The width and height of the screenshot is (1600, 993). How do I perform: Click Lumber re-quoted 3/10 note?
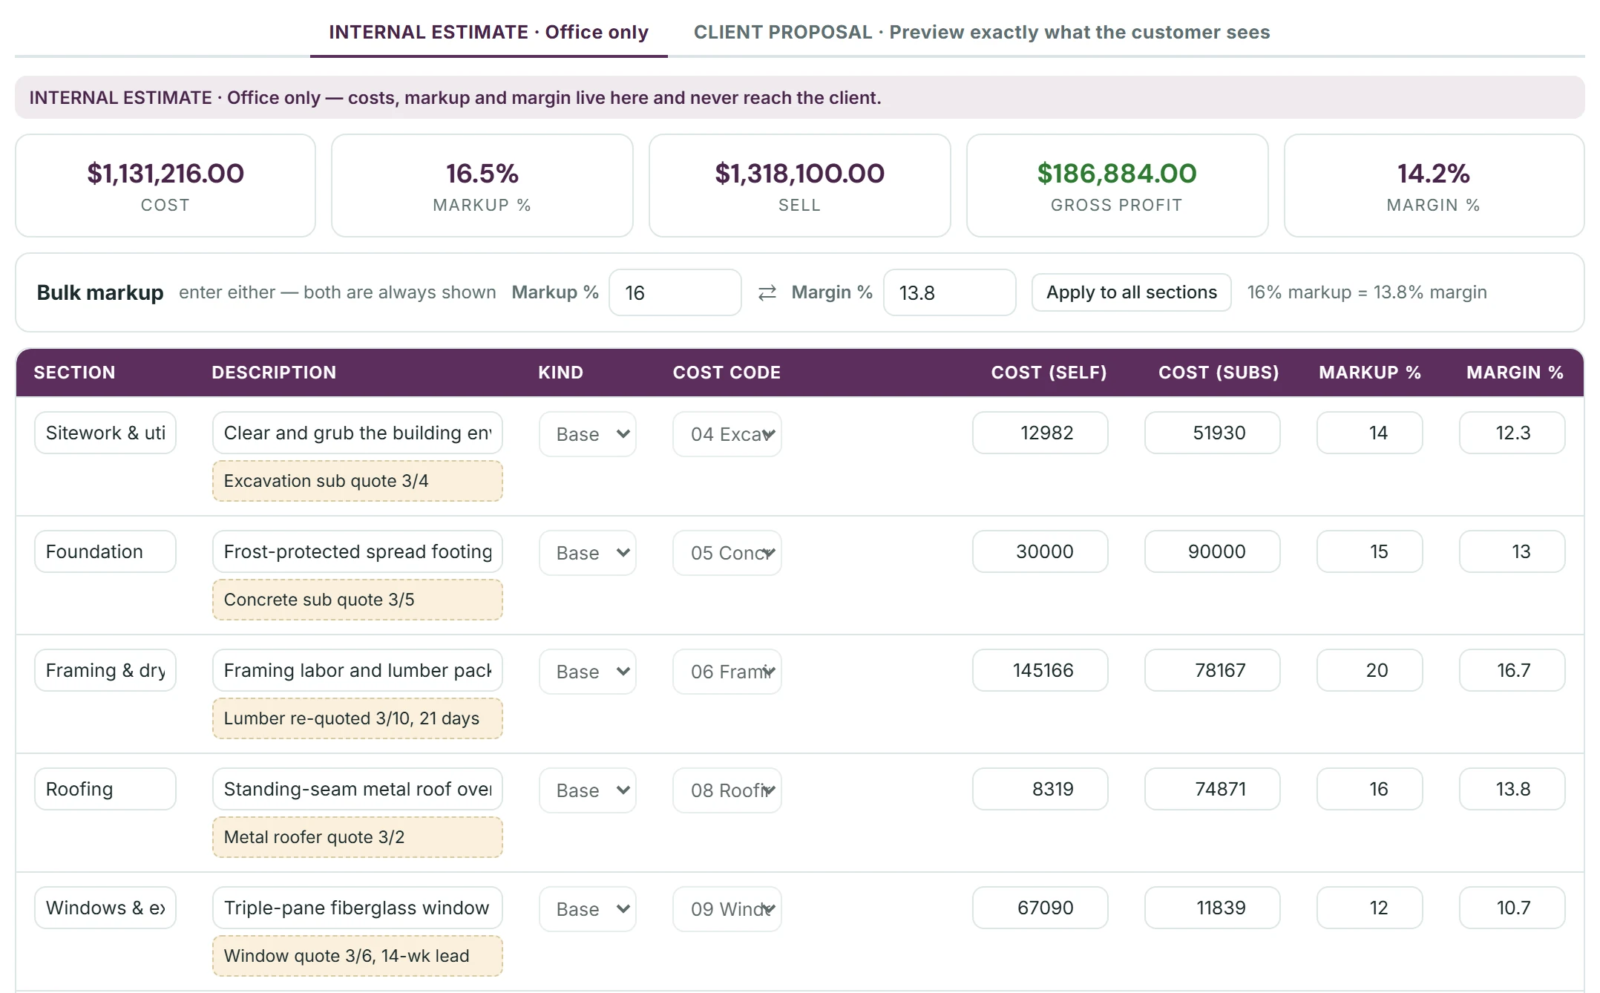(x=358, y=718)
